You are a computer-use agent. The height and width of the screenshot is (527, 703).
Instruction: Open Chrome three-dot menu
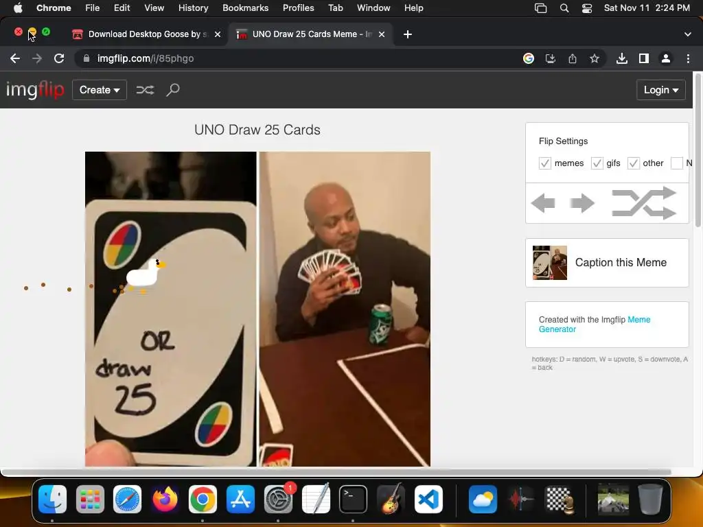tap(688, 58)
